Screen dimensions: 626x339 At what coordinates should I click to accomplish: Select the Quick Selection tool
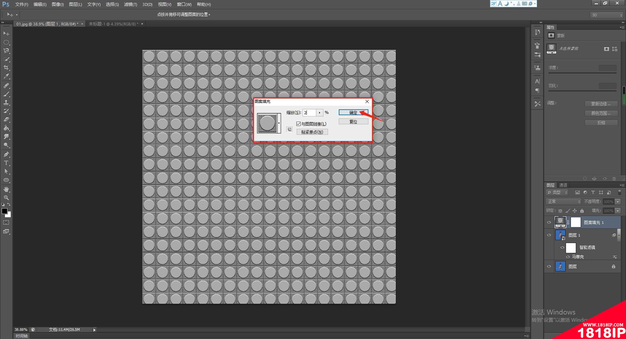6,59
